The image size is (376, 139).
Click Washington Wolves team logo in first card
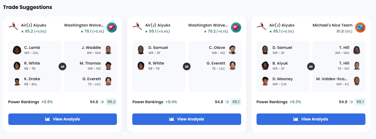[112, 28]
